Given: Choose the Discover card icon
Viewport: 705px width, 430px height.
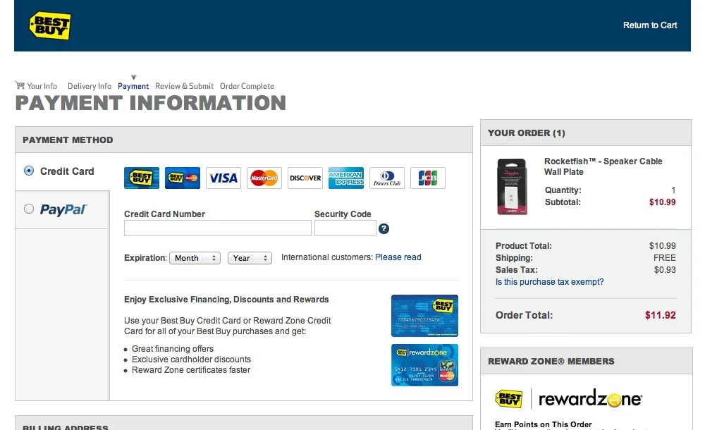Looking at the screenshot, I should click(305, 178).
